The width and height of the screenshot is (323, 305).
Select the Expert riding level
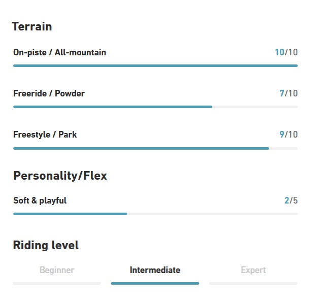pyautogui.click(x=253, y=270)
